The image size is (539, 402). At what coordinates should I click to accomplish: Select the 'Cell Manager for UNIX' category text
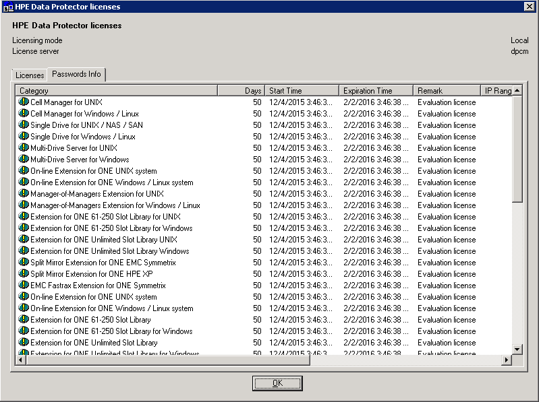[x=66, y=102]
